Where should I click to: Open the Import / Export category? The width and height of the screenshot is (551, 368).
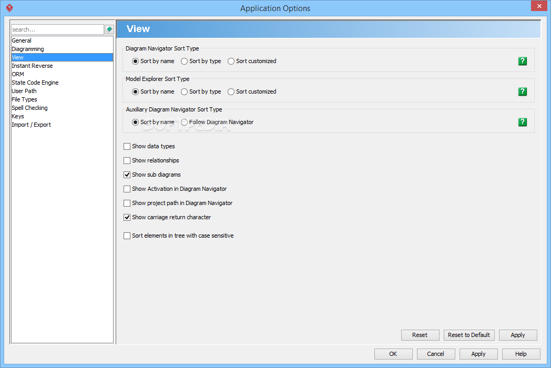62,125
